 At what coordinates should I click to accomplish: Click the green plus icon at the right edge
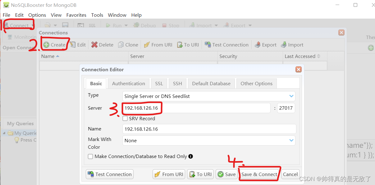tap(371, 48)
